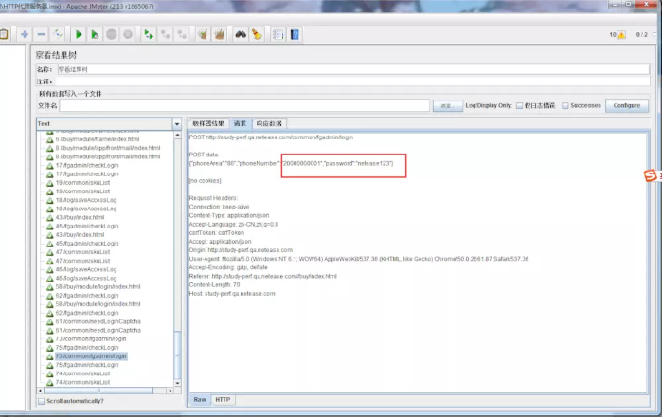The height and width of the screenshot is (419, 662).
Task: Click the 'Accept-Encoding: gzip, deflate' line
Action: tap(228, 267)
